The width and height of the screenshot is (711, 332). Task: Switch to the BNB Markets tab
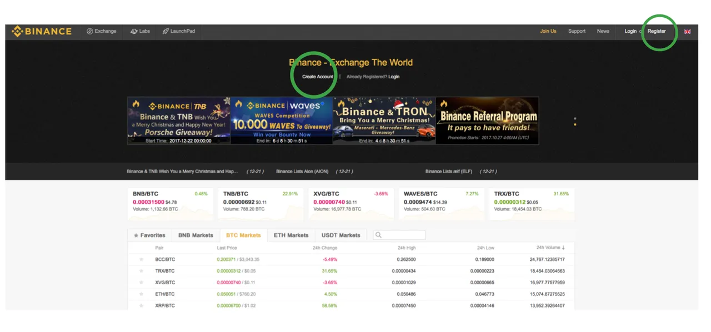click(196, 235)
